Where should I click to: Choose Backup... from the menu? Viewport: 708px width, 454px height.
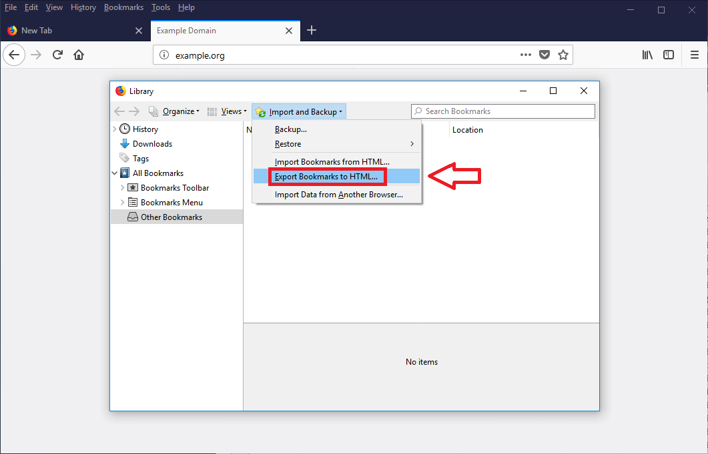[337, 129]
